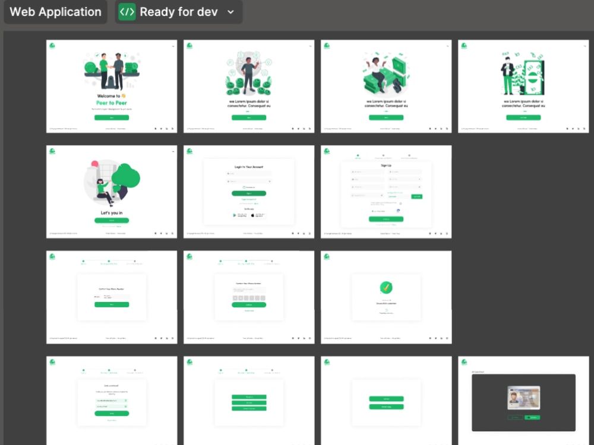The width and height of the screenshot is (594, 445).
Task: Click the reCAPTCHA logo in Sign Up frame
Action: click(x=398, y=211)
